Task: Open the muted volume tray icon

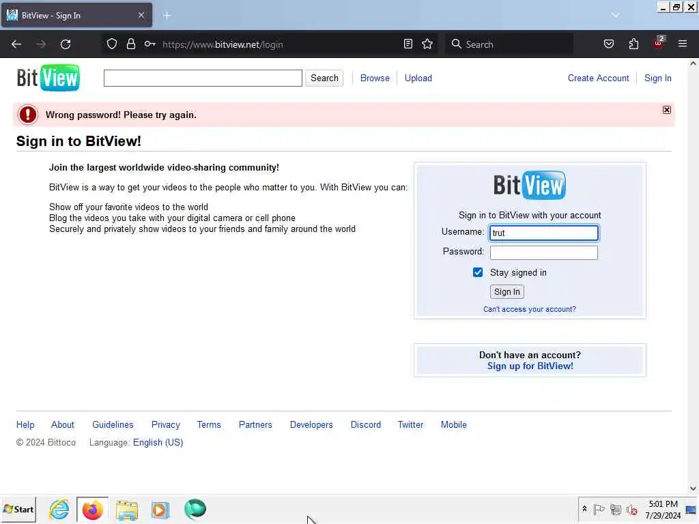Action: pos(631,509)
